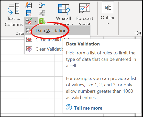Screen dimensions: 143x117
Task: Select Circle Invalid Data menu entry
Action: click(44, 40)
